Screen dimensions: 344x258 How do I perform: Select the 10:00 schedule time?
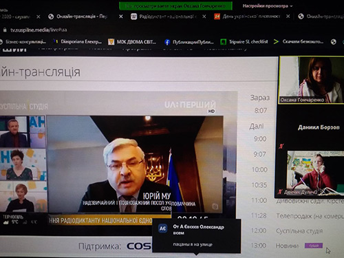pos(259,170)
